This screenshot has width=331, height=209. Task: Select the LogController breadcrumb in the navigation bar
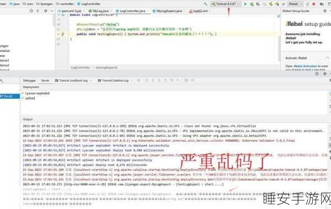coord(89,4)
